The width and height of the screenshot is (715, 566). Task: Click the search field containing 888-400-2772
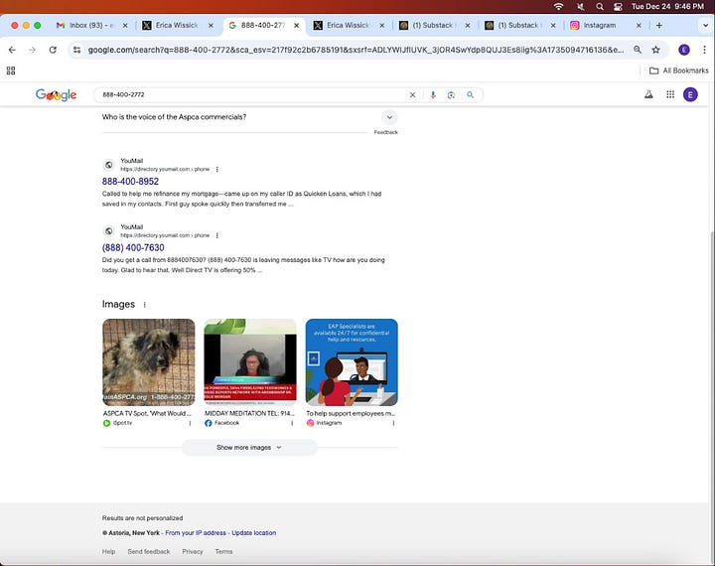[253, 95]
